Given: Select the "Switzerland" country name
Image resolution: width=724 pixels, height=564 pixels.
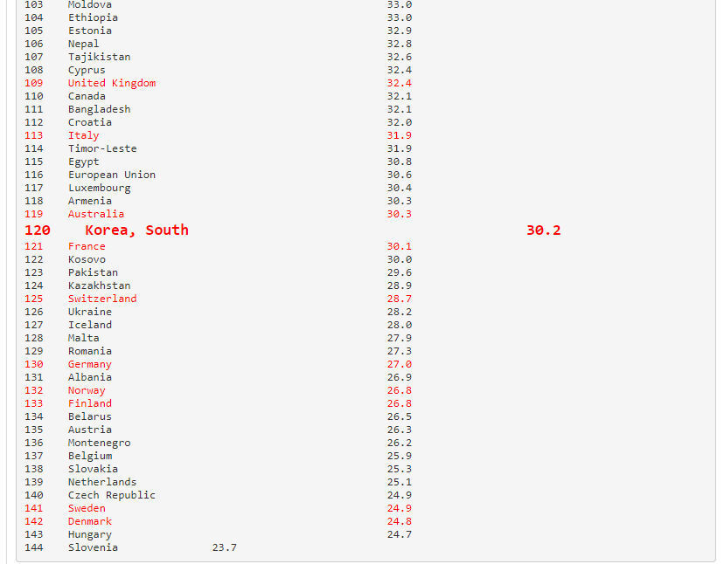Looking at the screenshot, I should (102, 299).
